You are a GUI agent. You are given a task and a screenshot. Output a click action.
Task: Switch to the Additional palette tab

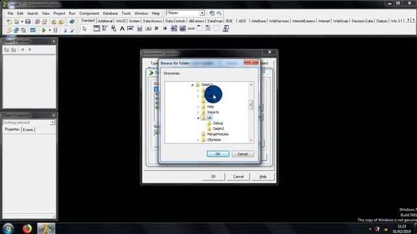click(105, 21)
